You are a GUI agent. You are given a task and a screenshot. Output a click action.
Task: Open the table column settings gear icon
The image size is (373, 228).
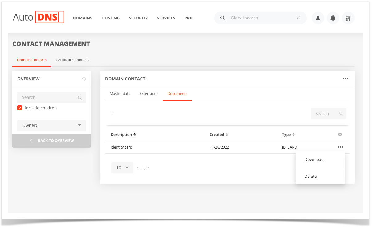tap(340, 135)
